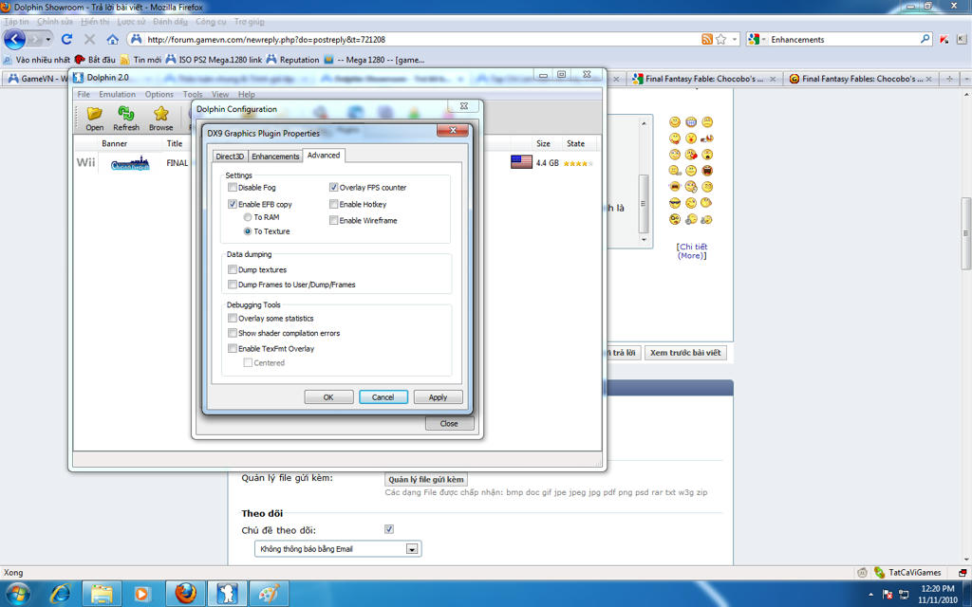Viewport: 972px width, 607px height.
Task: Click OK in DX9 Graphics Plugin Properties
Action: pyautogui.click(x=328, y=397)
